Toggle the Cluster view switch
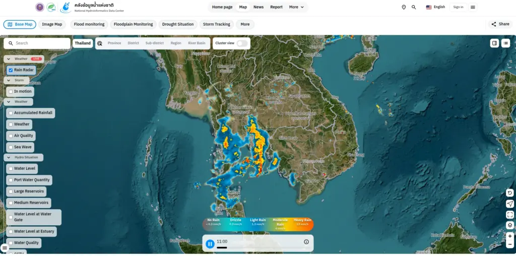This screenshot has height=256, width=516. [242, 43]
